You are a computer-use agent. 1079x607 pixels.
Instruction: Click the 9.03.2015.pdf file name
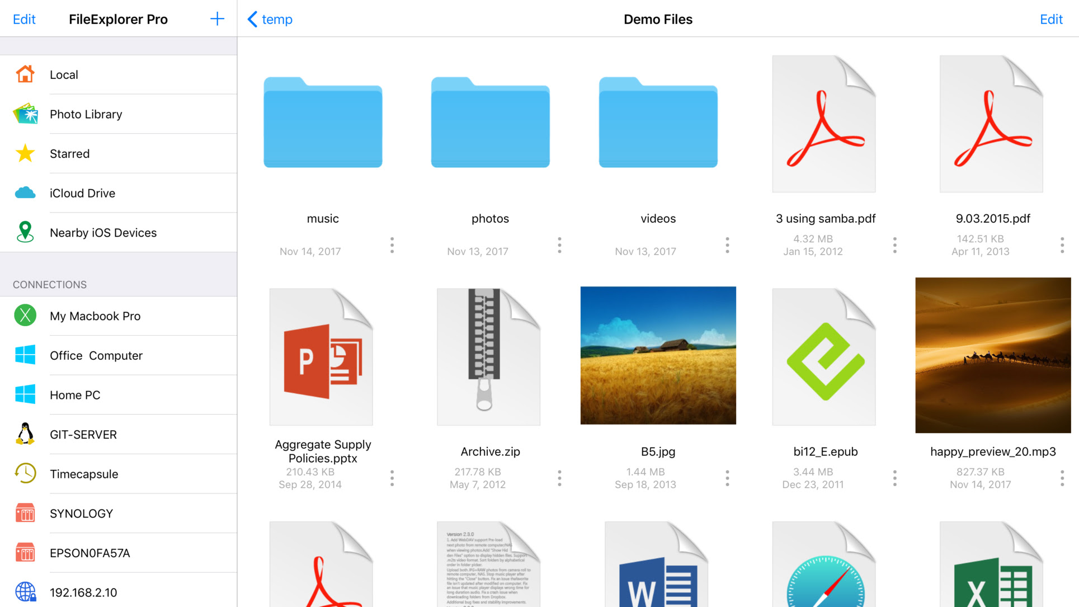993,218
